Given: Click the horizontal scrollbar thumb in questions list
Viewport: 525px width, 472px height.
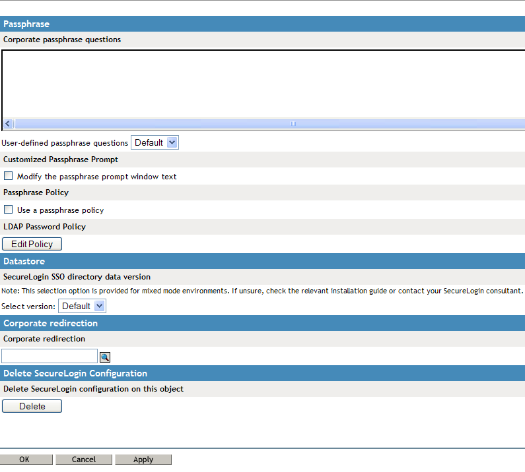Looking at the screenshot, I should [x=270, y=123].
